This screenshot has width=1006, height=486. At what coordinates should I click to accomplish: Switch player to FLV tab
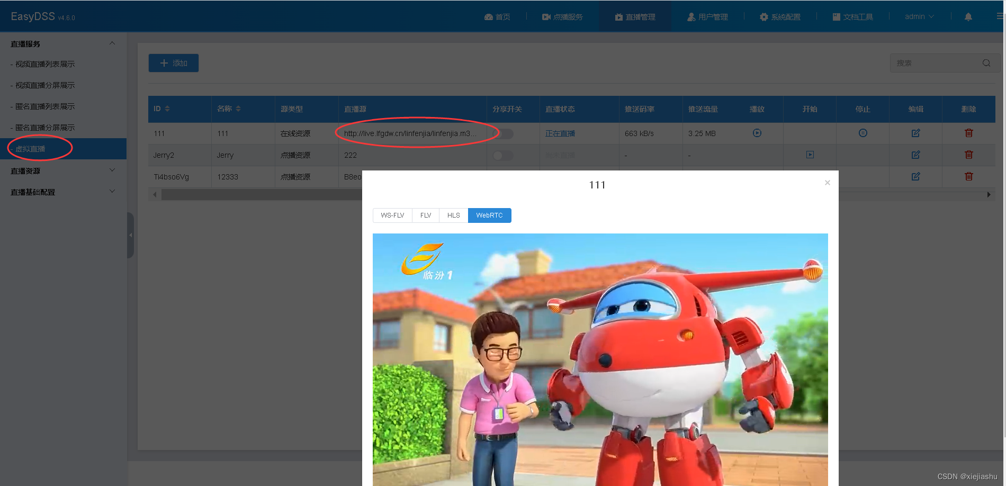pyautogui.click(x=426, y=215)
